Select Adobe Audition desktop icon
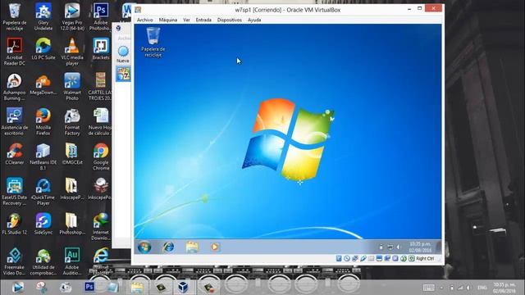Image resolution: width=525 pixels, height=295 pixels. [x=72, y=261]
